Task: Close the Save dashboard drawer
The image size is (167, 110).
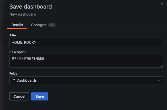Action: click(x=162, y=4)
